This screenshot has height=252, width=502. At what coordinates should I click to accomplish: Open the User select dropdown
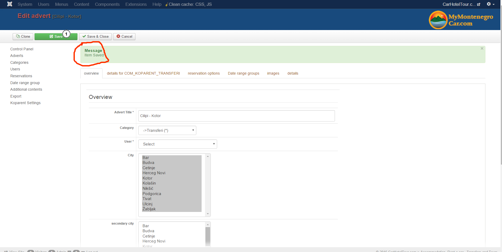pos(178,144)
